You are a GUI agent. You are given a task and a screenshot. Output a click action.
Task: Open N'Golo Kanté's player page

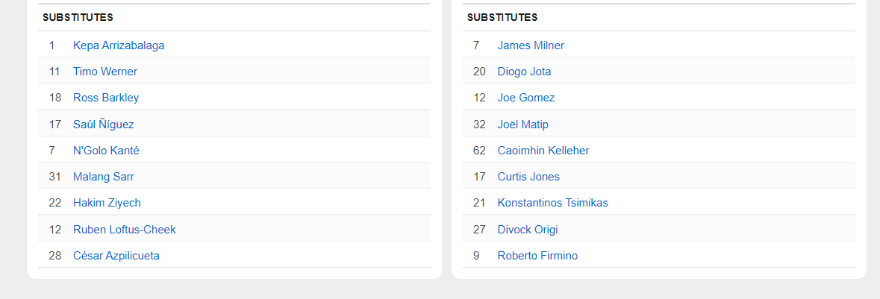[x=106, y=151]
